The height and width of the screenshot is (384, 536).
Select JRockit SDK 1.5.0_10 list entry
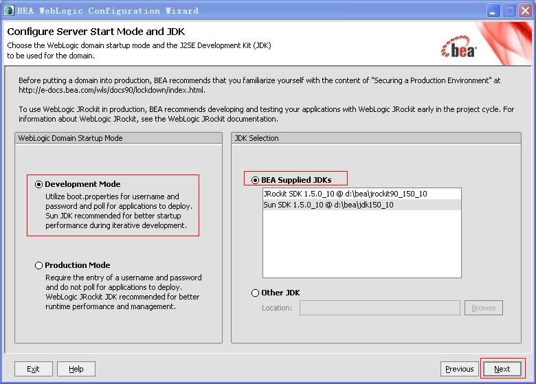[x=362, y=194]
